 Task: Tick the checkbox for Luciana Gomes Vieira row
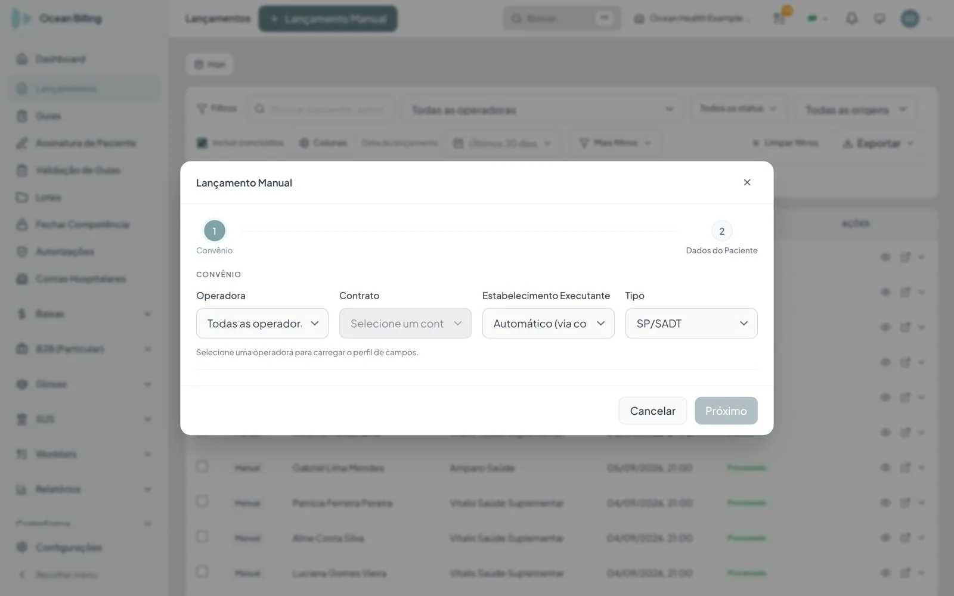point(202,572)
